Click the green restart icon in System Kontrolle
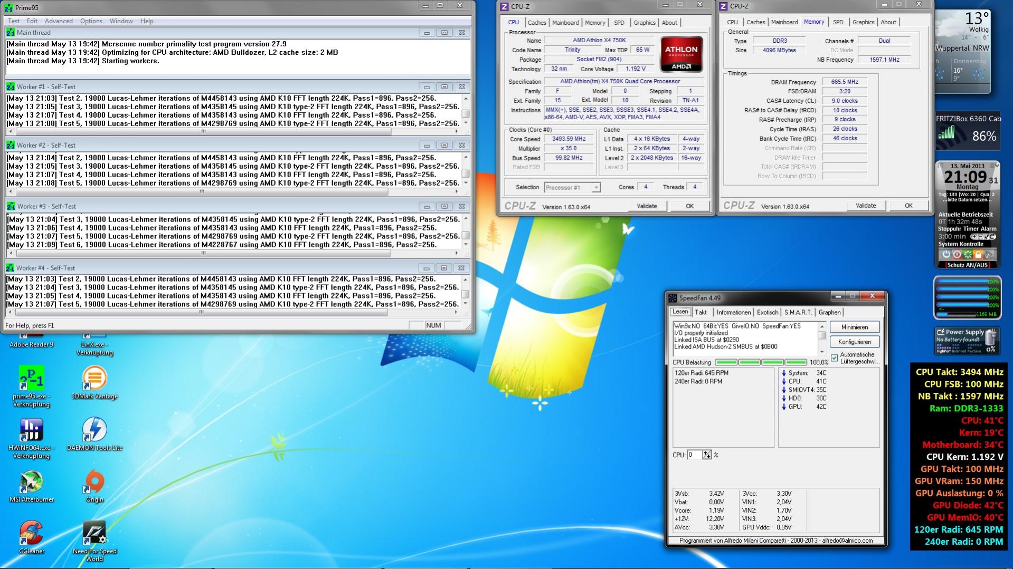This screenshot has width=1013, height=569. coord(967,254)
